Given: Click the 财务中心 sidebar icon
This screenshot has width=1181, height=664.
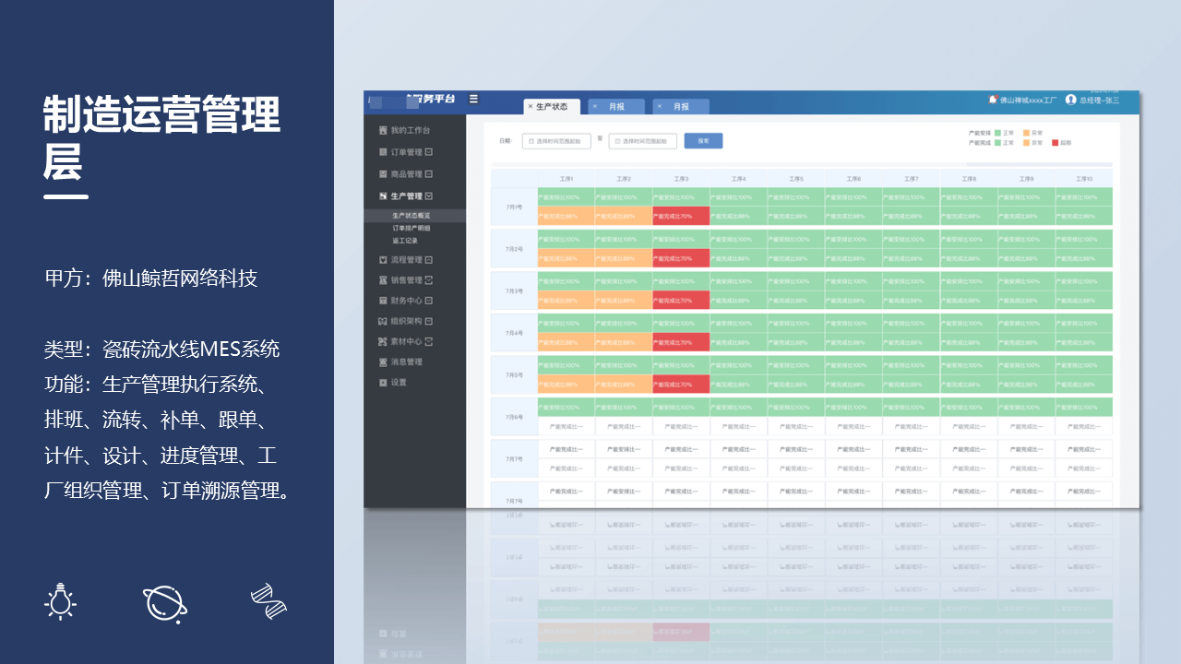Looking at the screenshot, I should point(383,301).
